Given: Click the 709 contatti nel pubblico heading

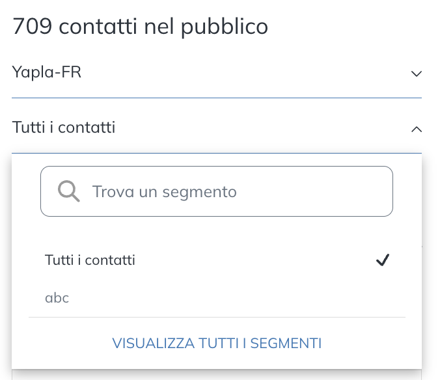Looking at the screenshot, I should tap(141, 27).
